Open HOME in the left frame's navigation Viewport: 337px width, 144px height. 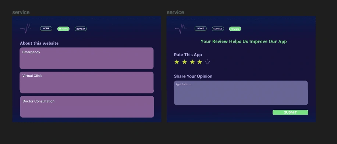(46, 29)
